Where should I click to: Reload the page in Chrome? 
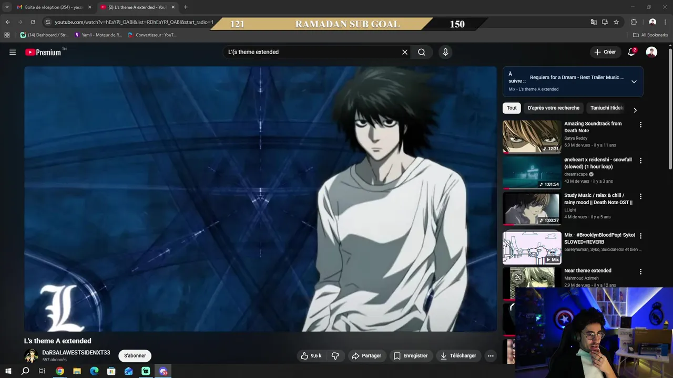point(33,22)
